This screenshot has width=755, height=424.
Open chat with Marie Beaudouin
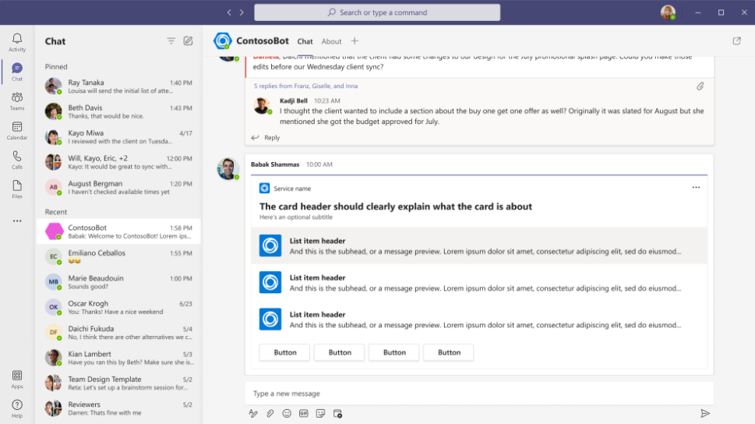click(x=119, y=282)
